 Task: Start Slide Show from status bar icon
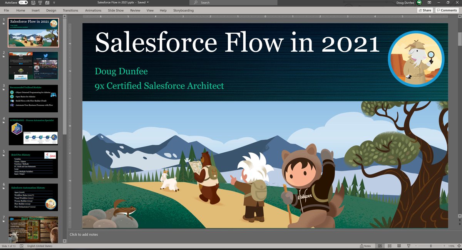pos(409,246)
